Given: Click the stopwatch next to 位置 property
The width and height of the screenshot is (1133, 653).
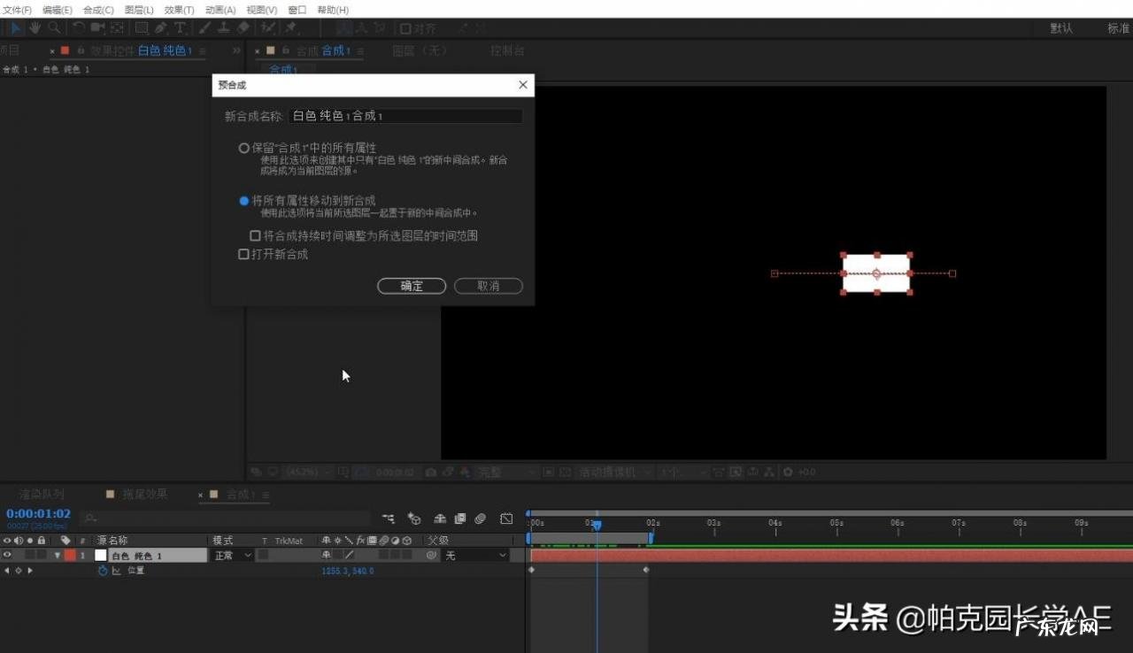Looking at the screenshot, I should 103,571.
